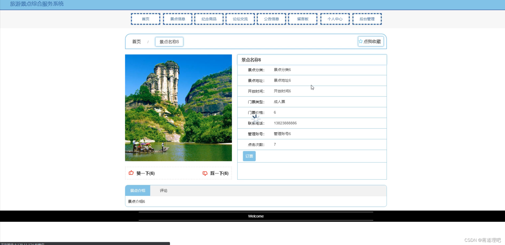Click the 首页 breadcrumb link
The width and height of the screenshot is (505, 245).
tap(136, 42)
